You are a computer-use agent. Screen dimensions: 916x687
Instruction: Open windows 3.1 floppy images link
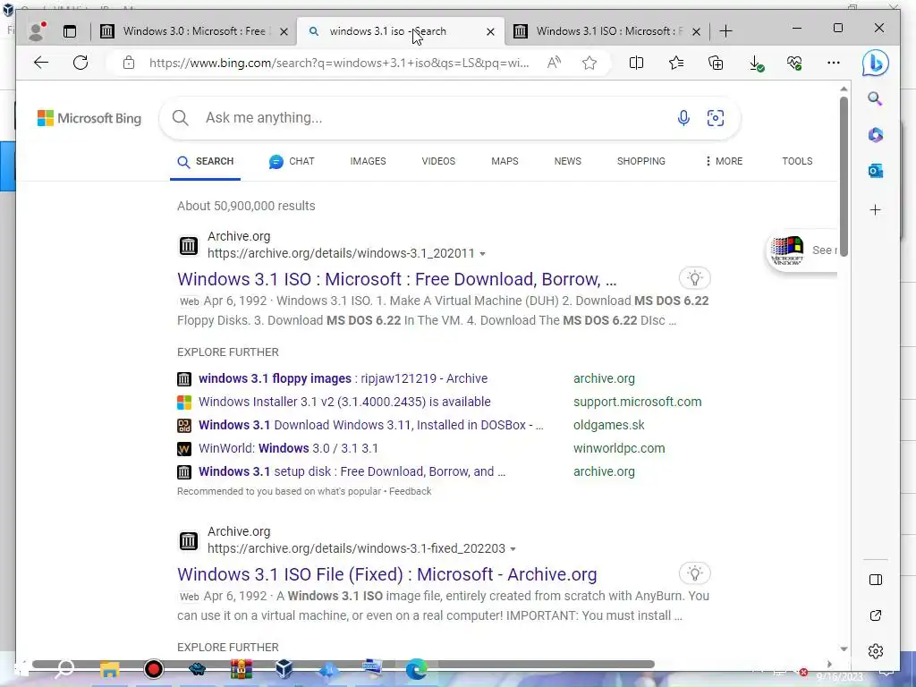pyautogui.click(x=343, y=378)
